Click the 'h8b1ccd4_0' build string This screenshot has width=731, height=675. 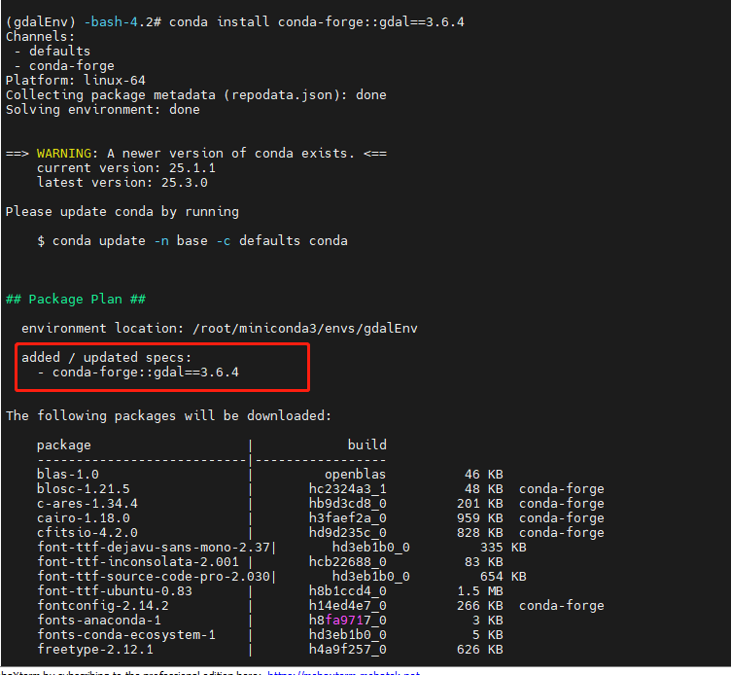click(347, 591)
